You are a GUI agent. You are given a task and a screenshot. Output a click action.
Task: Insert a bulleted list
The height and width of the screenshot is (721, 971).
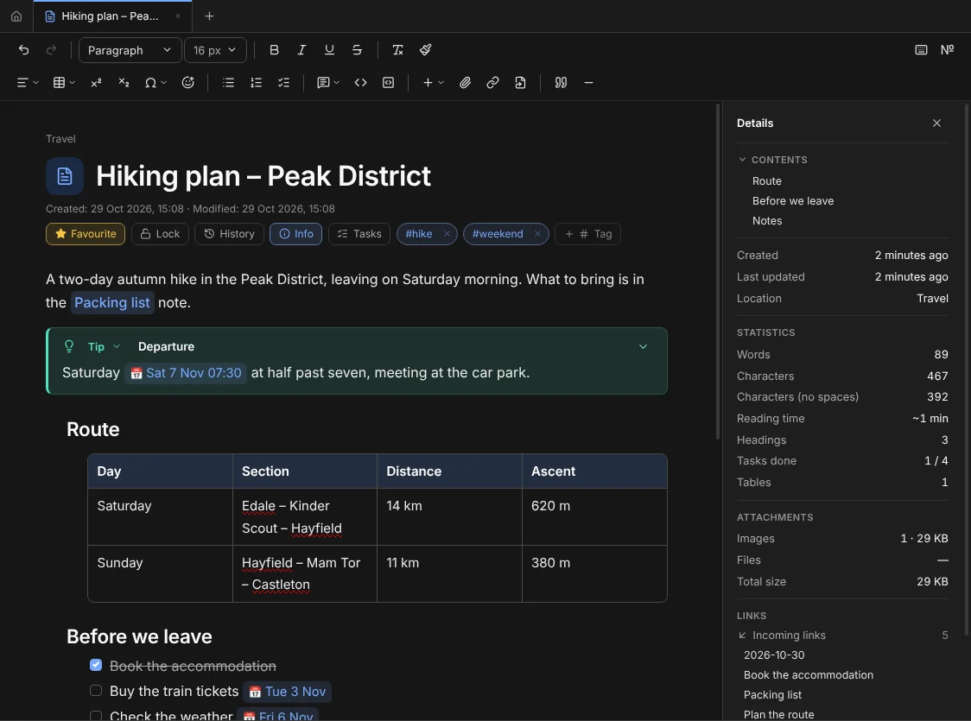point(229,83)
